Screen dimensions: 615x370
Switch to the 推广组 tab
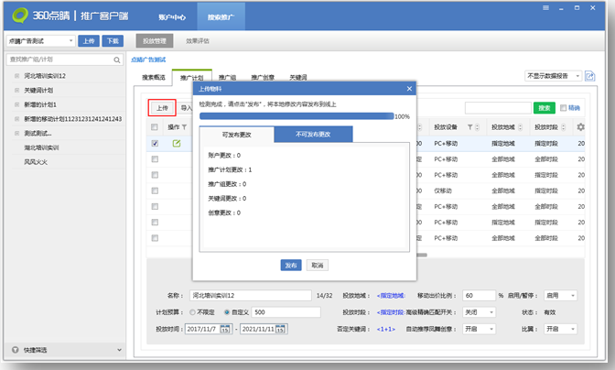click(228, 77)
